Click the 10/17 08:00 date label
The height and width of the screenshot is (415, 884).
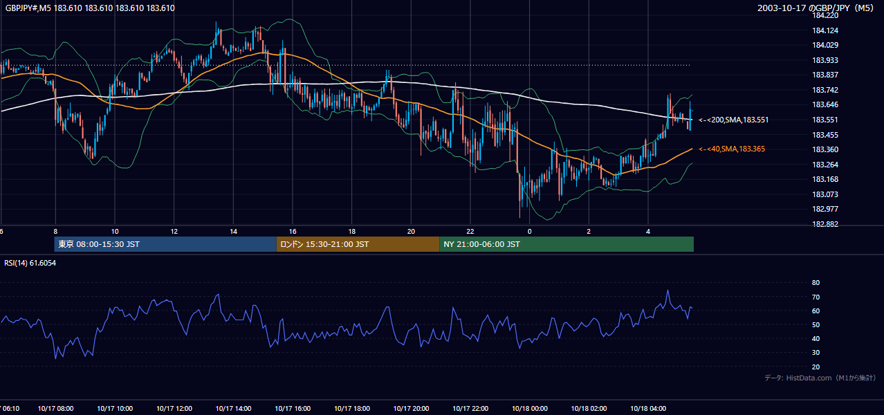[55, 409]
